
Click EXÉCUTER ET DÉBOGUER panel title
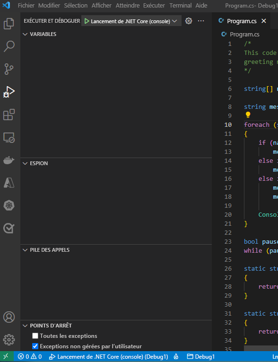(x=52, y=21)
